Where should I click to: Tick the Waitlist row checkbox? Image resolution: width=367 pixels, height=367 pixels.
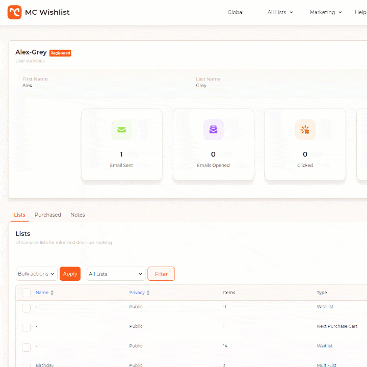click(x=27, y=347)
